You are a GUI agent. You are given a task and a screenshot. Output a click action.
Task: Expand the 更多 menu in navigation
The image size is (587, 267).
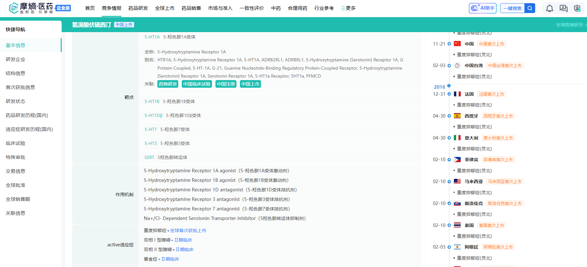[x=349, y=8]
